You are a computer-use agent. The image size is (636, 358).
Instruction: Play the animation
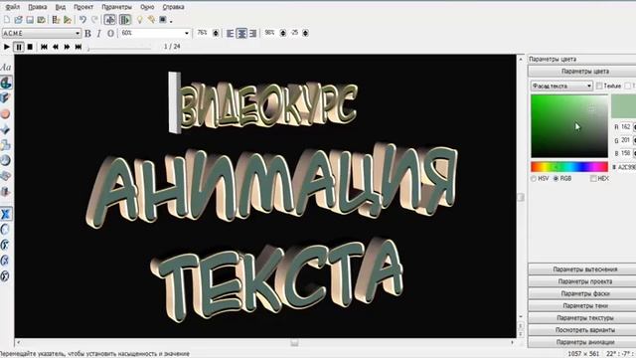[x=7, y=47]
